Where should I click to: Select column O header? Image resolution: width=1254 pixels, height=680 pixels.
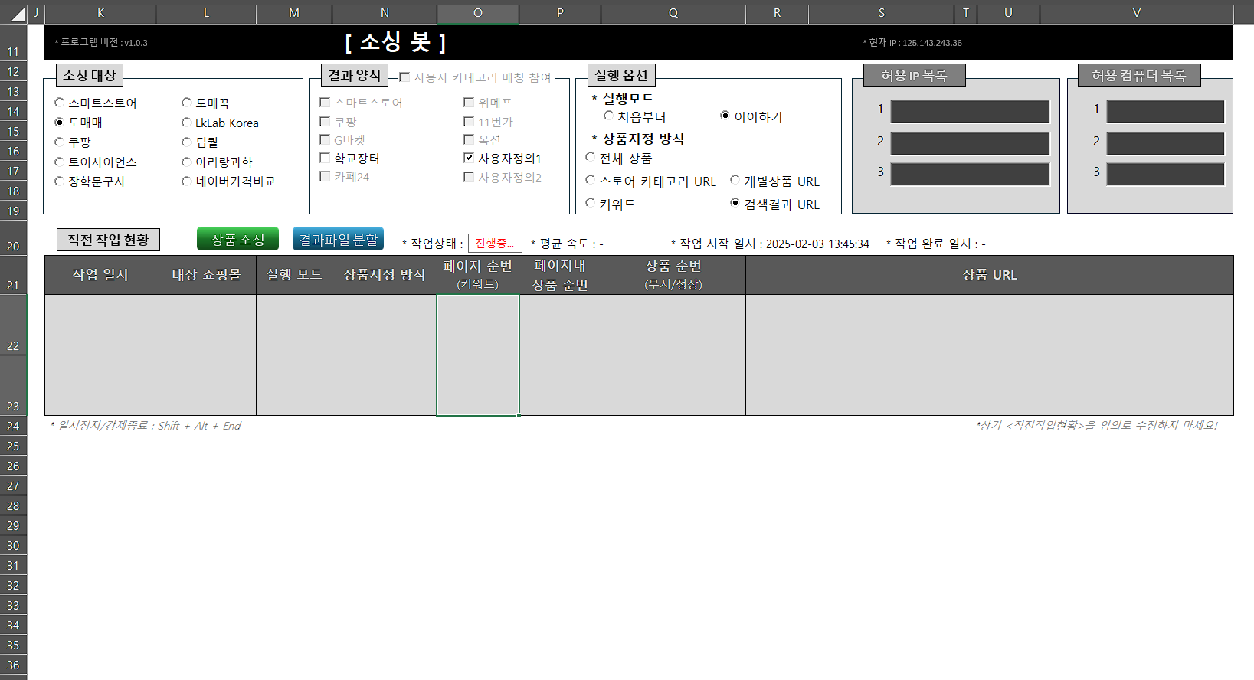tap(478, 13)
